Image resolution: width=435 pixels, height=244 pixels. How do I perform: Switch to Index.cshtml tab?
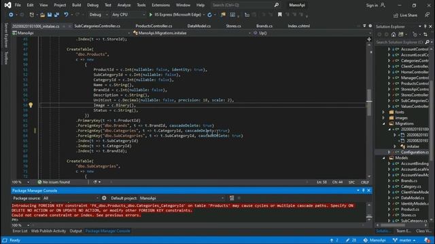tap(299, 26)
